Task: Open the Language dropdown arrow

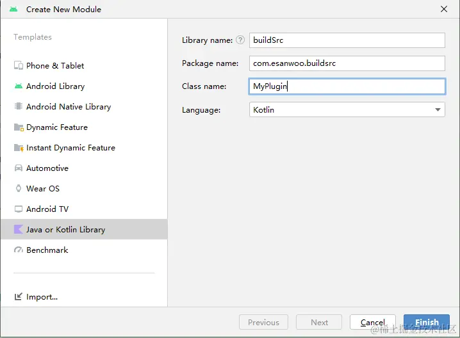Action: point(438,109)
